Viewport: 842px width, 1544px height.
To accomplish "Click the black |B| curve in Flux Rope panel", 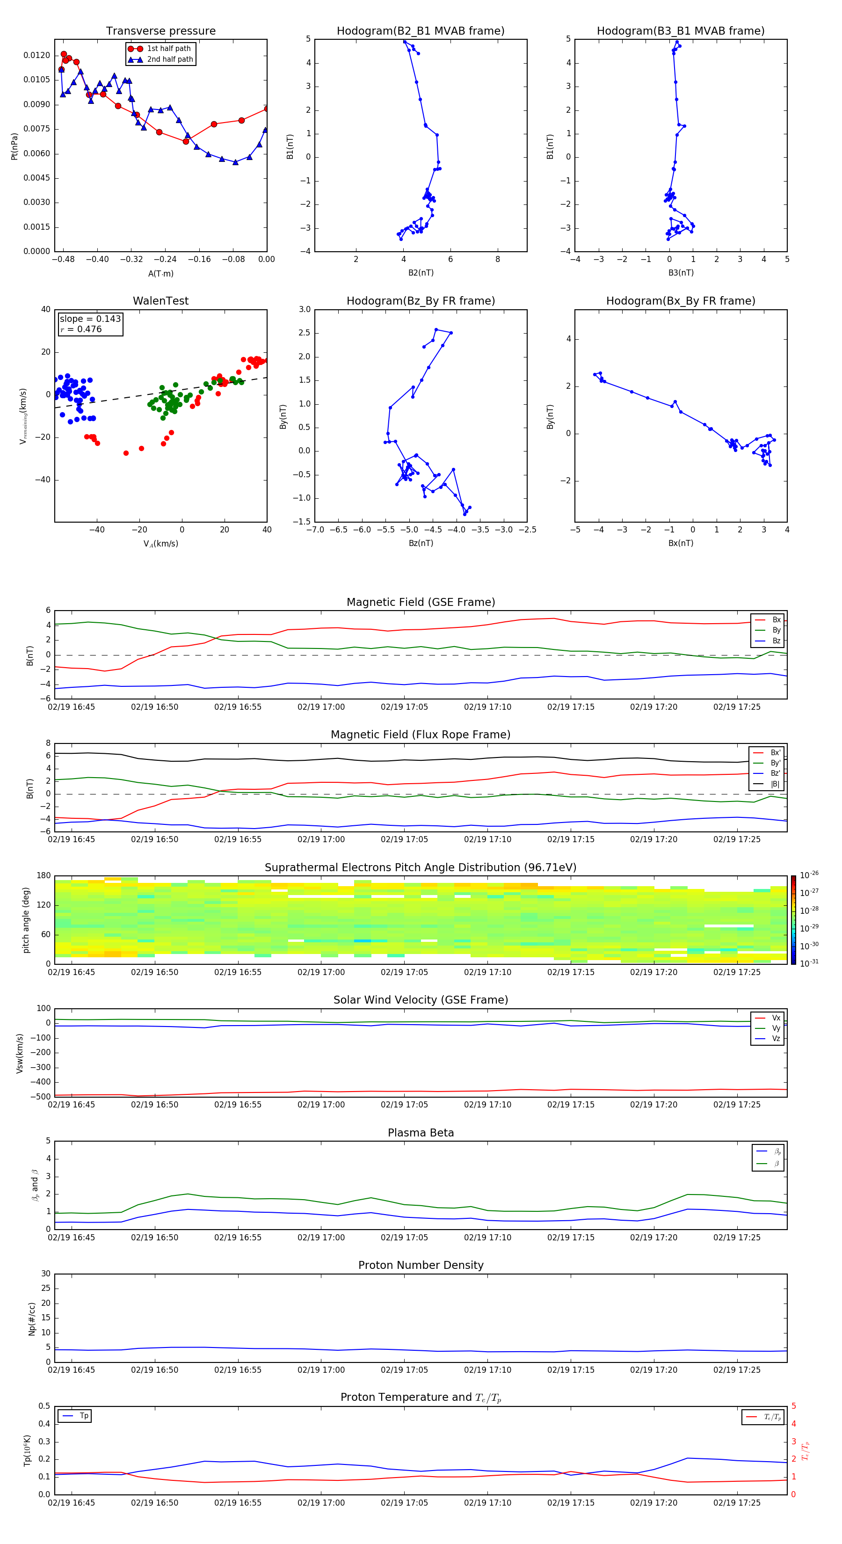I will (x=421, y=759).
